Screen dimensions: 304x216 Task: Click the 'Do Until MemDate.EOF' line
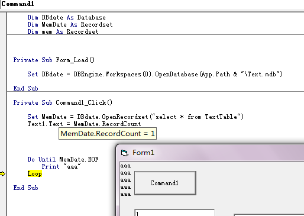pos(63,159)
